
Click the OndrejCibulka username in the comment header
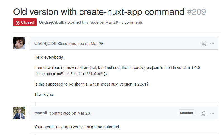(x=48, y=44)
